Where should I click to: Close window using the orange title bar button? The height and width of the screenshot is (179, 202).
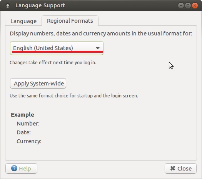[195, 6]
